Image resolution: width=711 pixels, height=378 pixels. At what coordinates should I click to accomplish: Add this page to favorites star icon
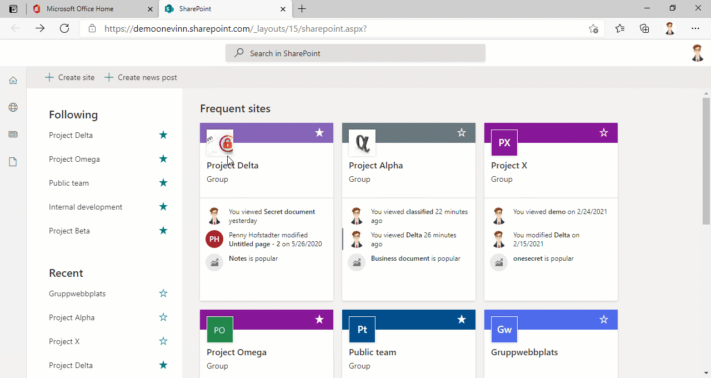[x=593, y=28]
